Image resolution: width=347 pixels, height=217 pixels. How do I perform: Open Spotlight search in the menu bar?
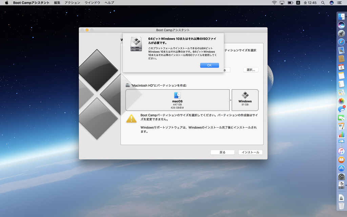click(323, 3)
